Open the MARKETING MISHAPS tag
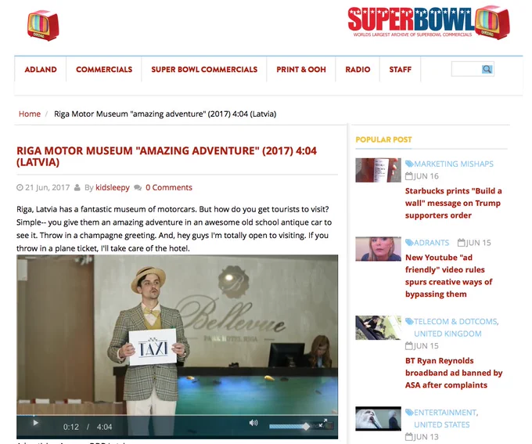 click(x=454, y=164)
